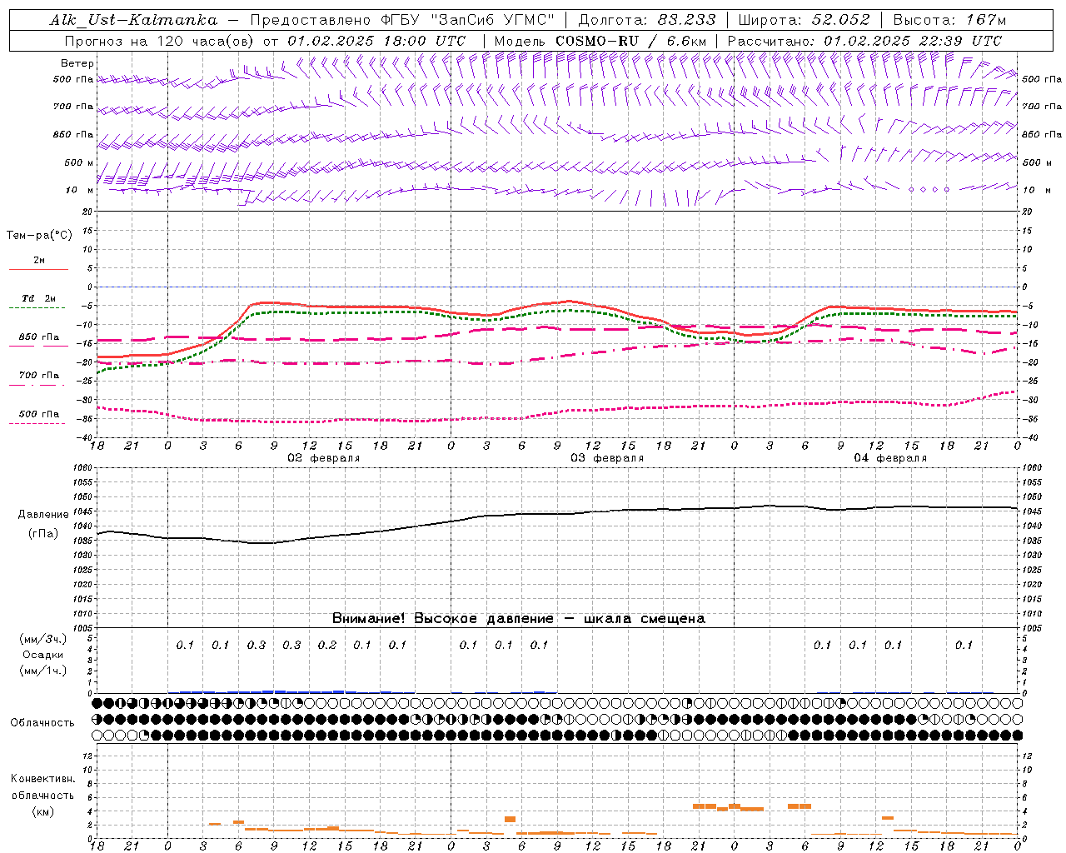Click the 'Давление' pressure panel label
The width and height of the screenshot is (1066, 853).
pyautogui.click(x=43, y=515)
